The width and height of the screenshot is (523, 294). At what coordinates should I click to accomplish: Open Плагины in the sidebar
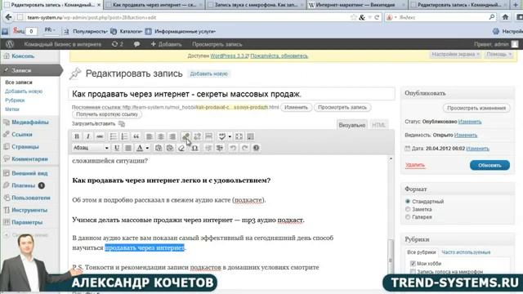click(x=24, y=185)
